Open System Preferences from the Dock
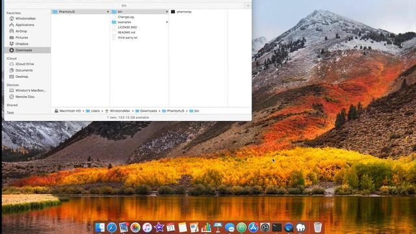This screenshot has height=234, width=416. [265, 227]
